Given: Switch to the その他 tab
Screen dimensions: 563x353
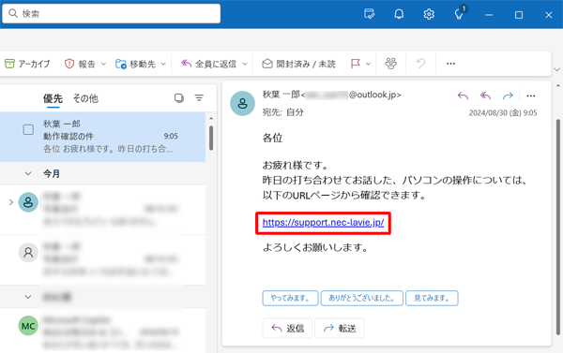Looking at the screenshot, I should [85, 98].
